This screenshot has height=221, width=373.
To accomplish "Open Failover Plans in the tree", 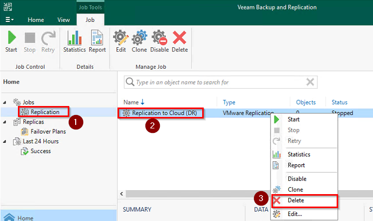I will pos(48,131).
